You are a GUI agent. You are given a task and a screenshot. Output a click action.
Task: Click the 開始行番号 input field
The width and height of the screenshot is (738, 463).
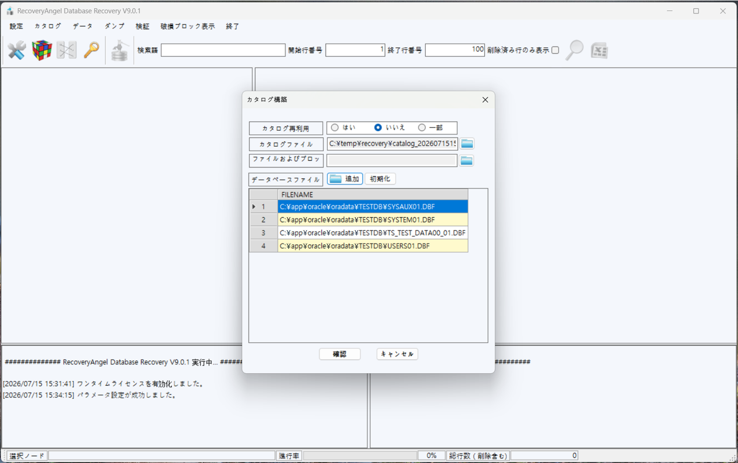355,50
